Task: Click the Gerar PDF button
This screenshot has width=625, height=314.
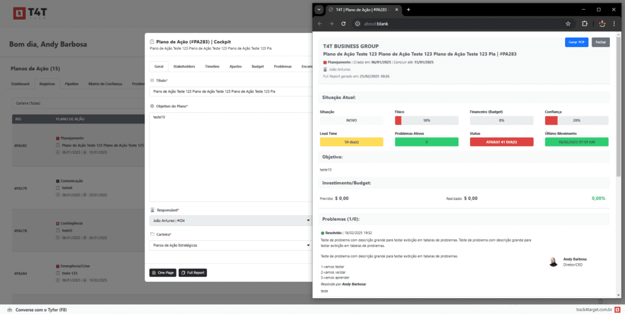Action: (576, 42)
